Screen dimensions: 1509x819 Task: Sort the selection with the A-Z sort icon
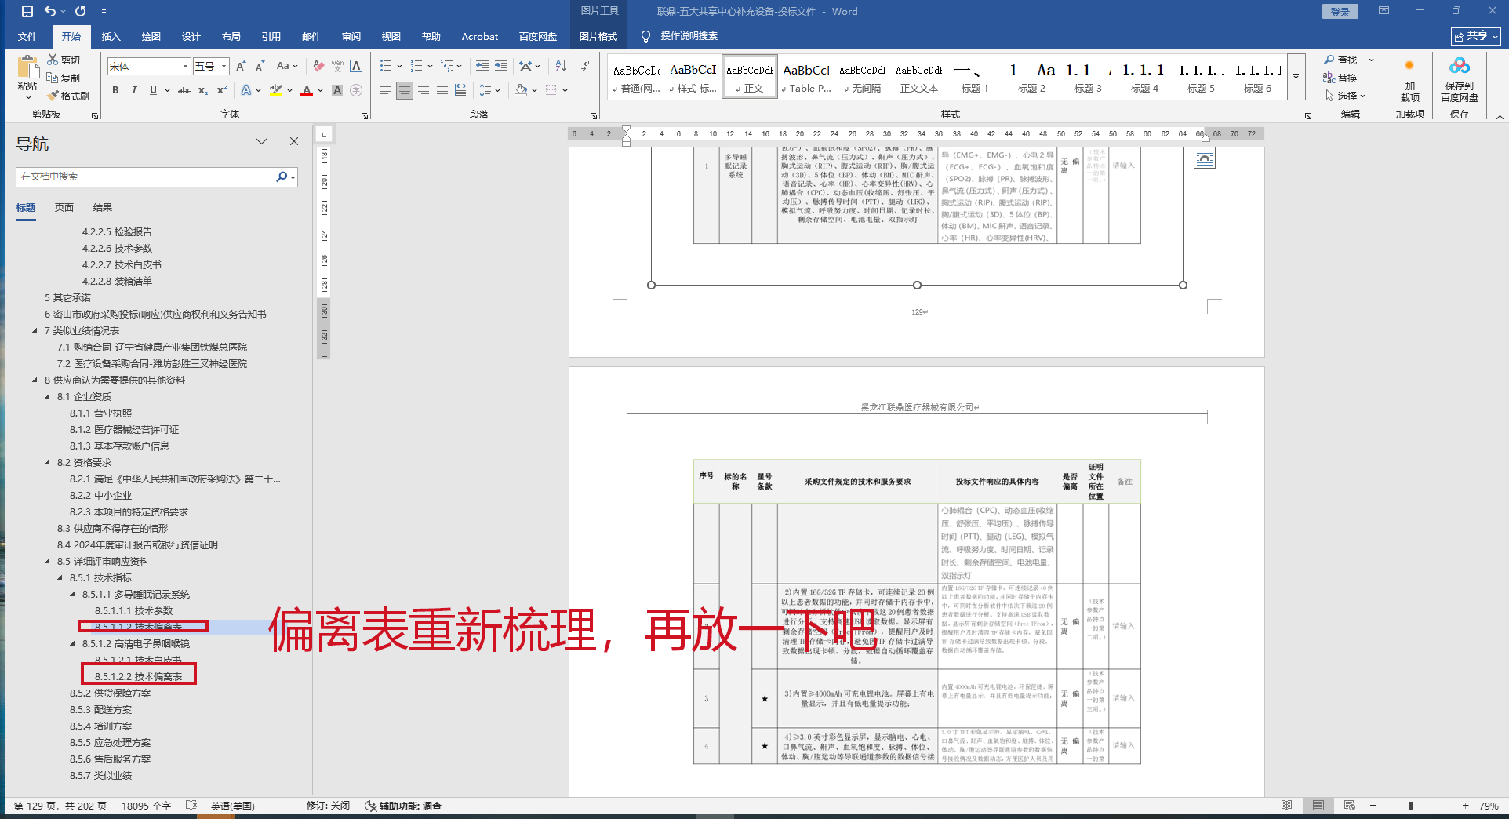click(561, 67)
